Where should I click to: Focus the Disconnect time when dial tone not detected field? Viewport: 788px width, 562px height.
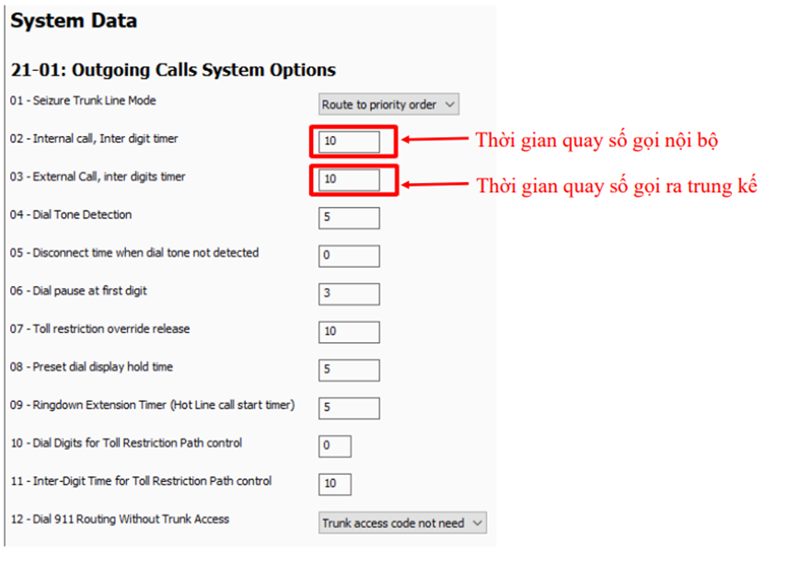tap(349, 256)
